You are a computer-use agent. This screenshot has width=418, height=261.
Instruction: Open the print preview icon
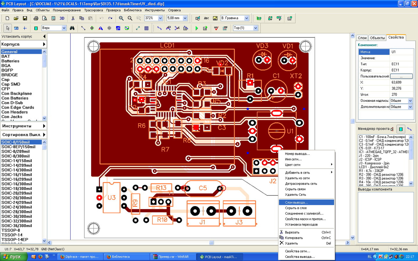pos(44,18)
